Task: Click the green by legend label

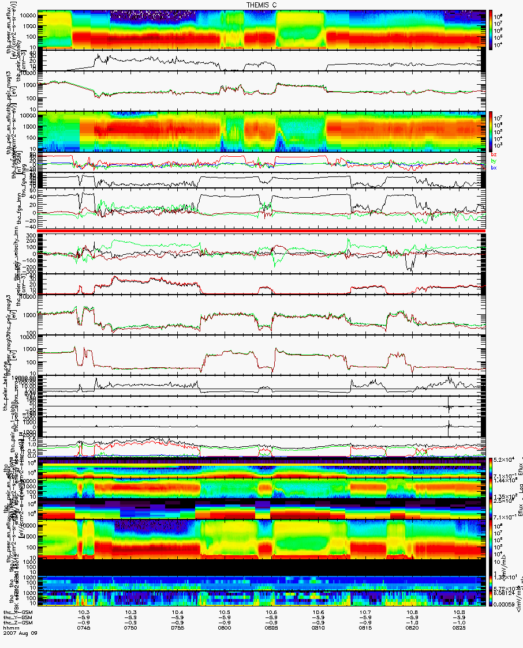Action: click(493, 161)
